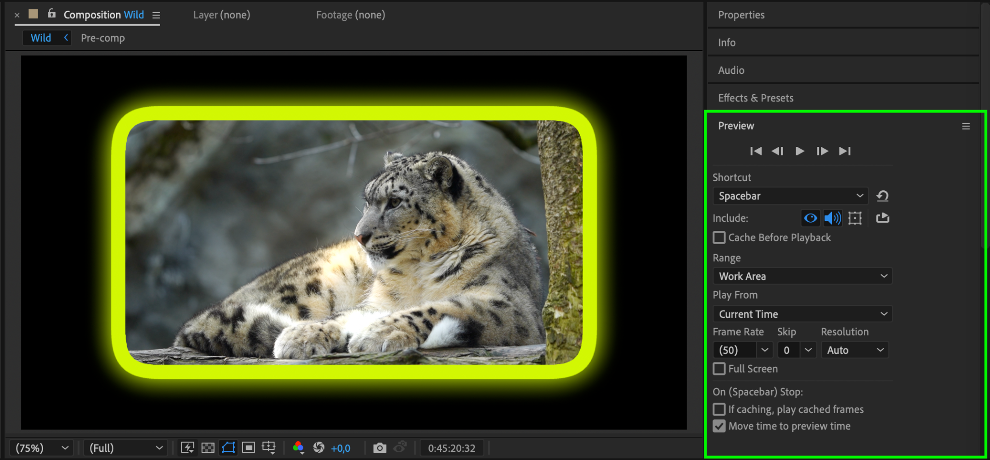Toggle the video eye icon in Include
Viewport: 990px width, 460px height.
pyautogui.click(x=810, y=218)
